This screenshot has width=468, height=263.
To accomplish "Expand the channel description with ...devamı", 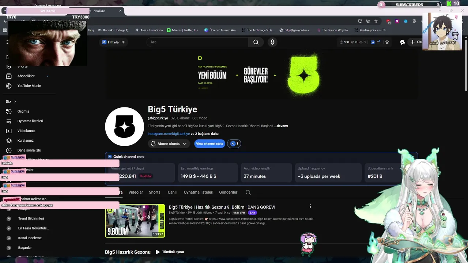I will pos(281,126).
